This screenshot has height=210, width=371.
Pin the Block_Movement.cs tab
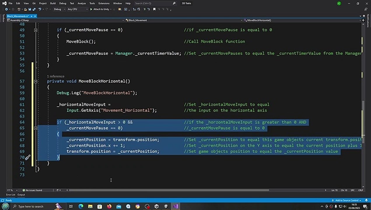coord(31,16)
